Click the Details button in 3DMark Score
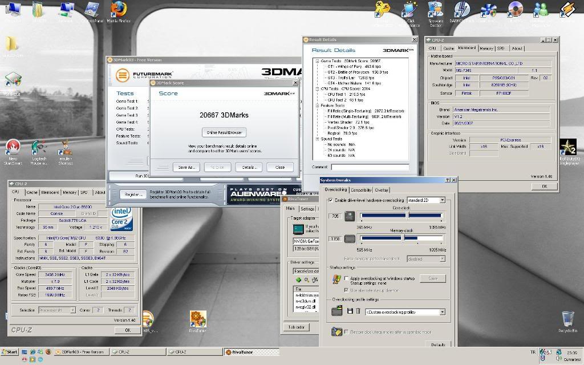584x365 pixels. [x=249, y=167]
